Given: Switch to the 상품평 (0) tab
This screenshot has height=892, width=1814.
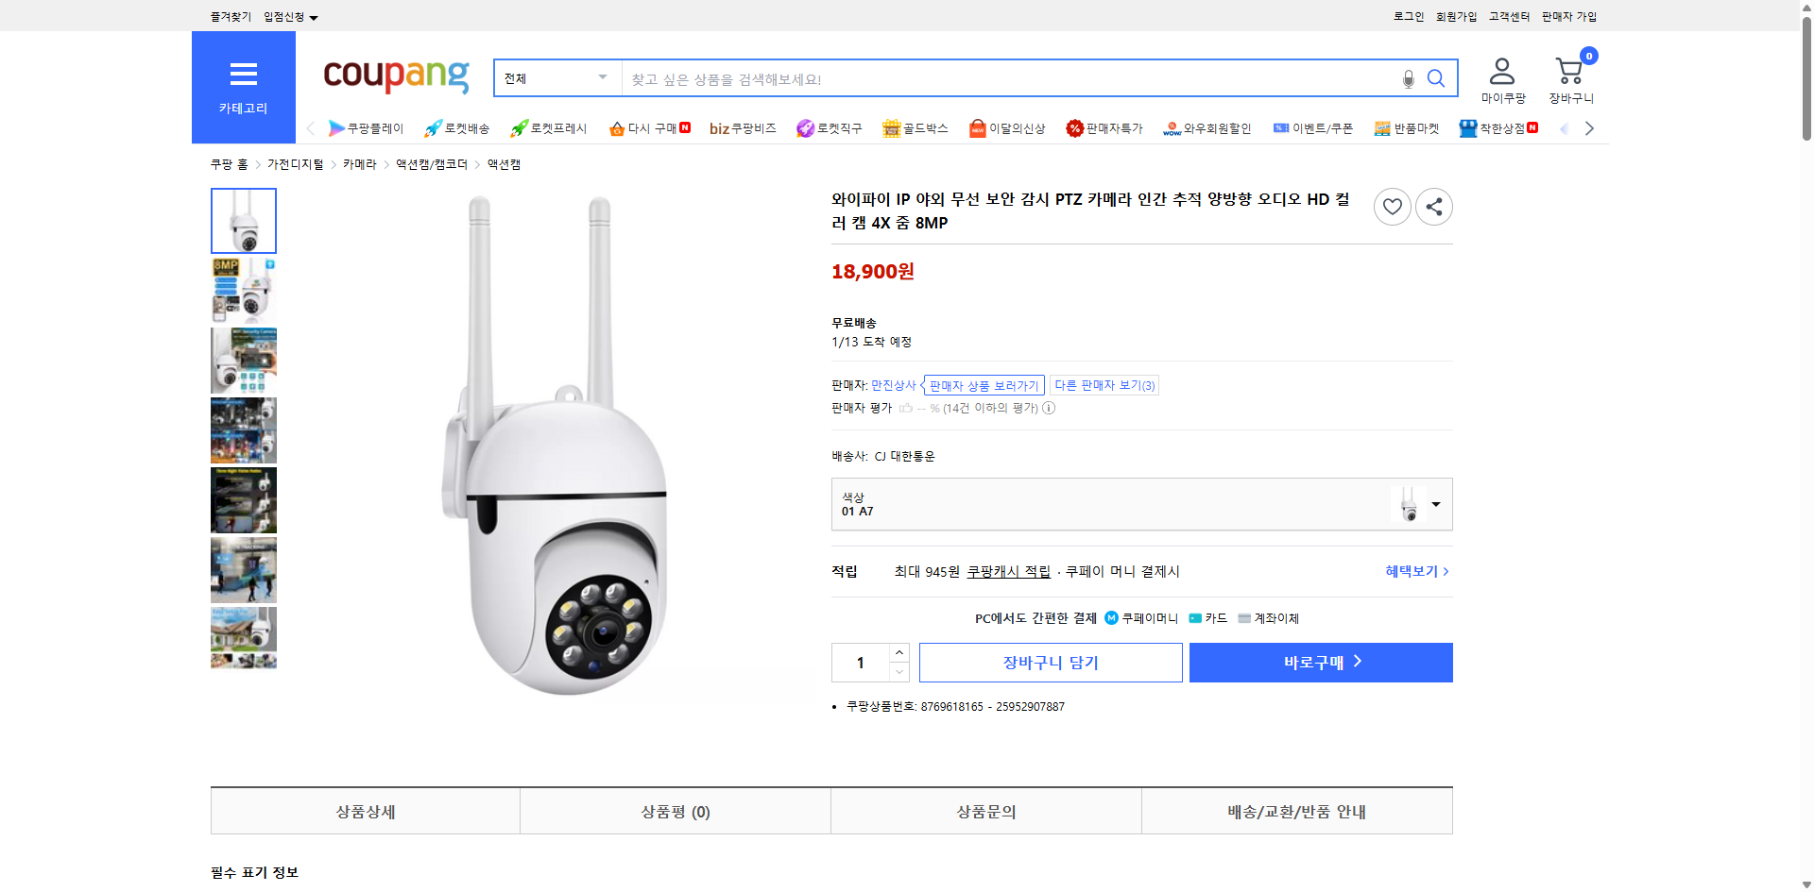Looking at the screenshot, I should (675, 811).
